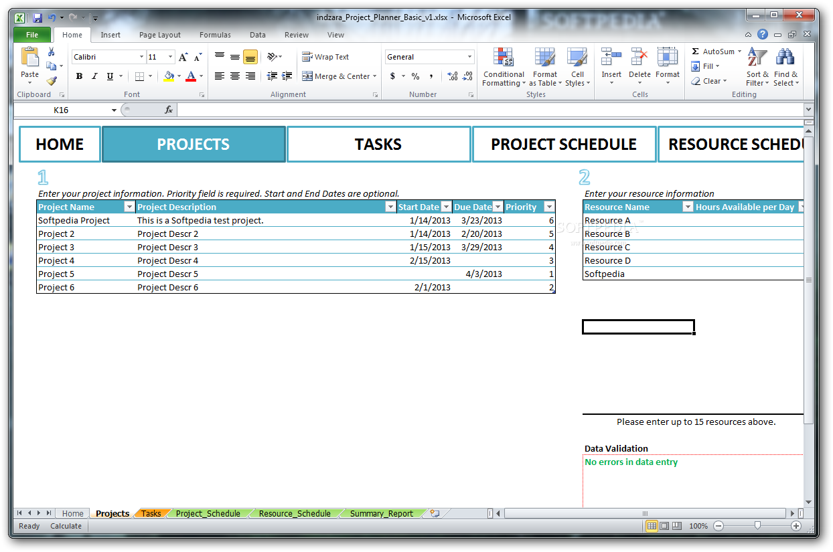Screen dimensions: 833x552
Task: Open the Fill Color dropdown arrow
Action: click(179, 76)
